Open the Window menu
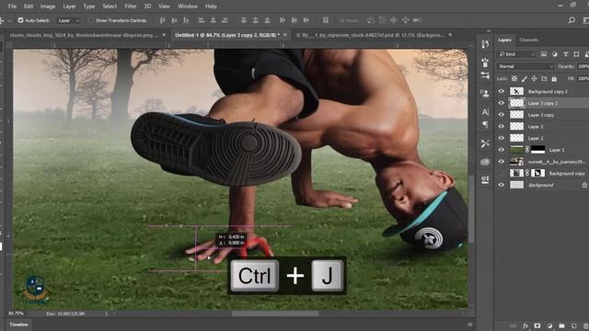This screenshot has height=331, width=589. coord(188,6)
